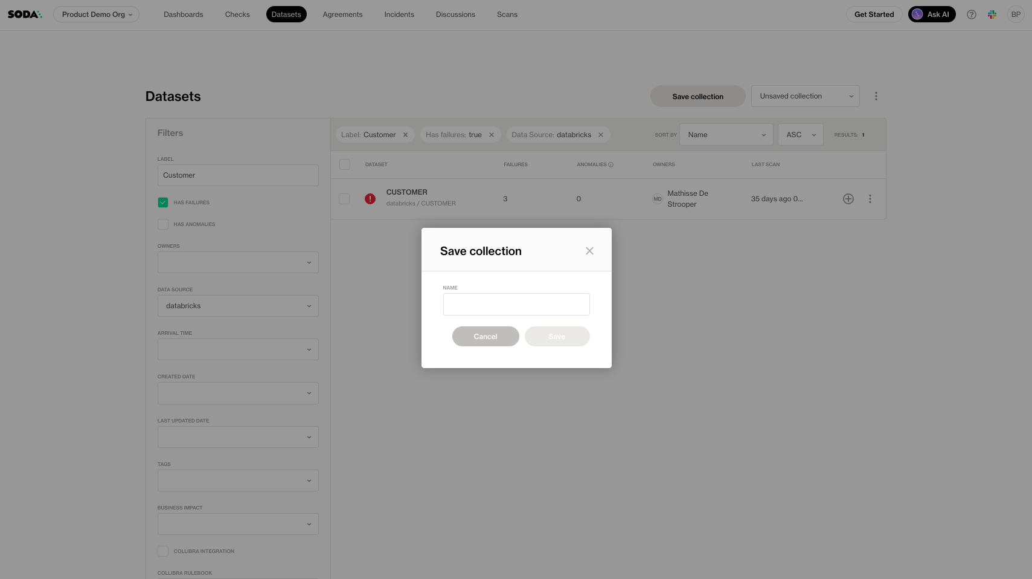Click the help question mark icon

pos(971,15)
